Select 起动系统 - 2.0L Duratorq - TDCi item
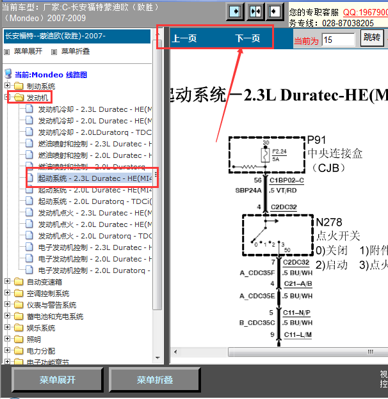The image size is (388, 399). (x=95, y=201)
